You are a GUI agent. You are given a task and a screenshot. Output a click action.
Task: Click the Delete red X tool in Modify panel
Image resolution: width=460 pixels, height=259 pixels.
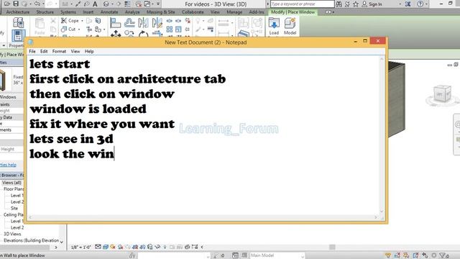click(188, 21)
